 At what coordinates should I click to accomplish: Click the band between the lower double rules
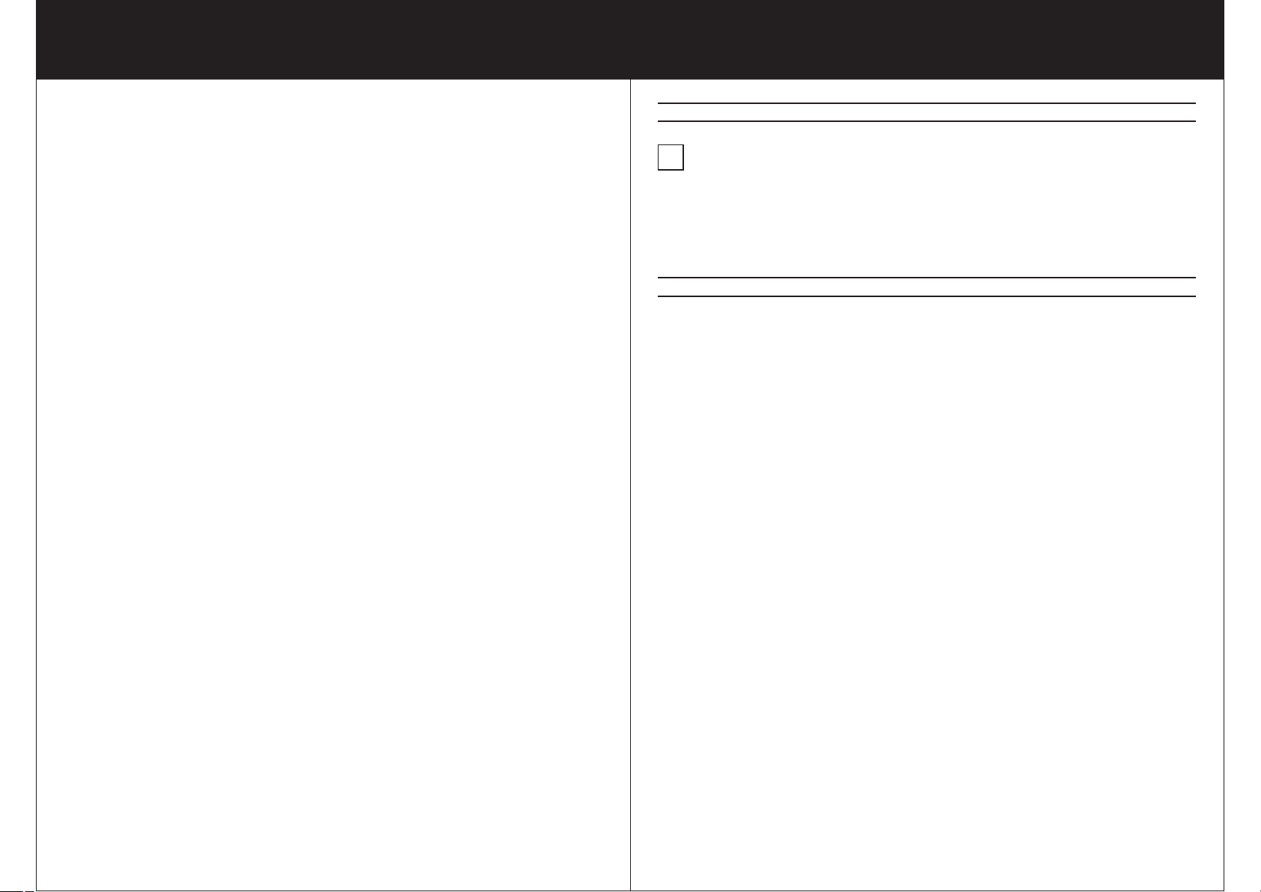(x=926, y=287)
